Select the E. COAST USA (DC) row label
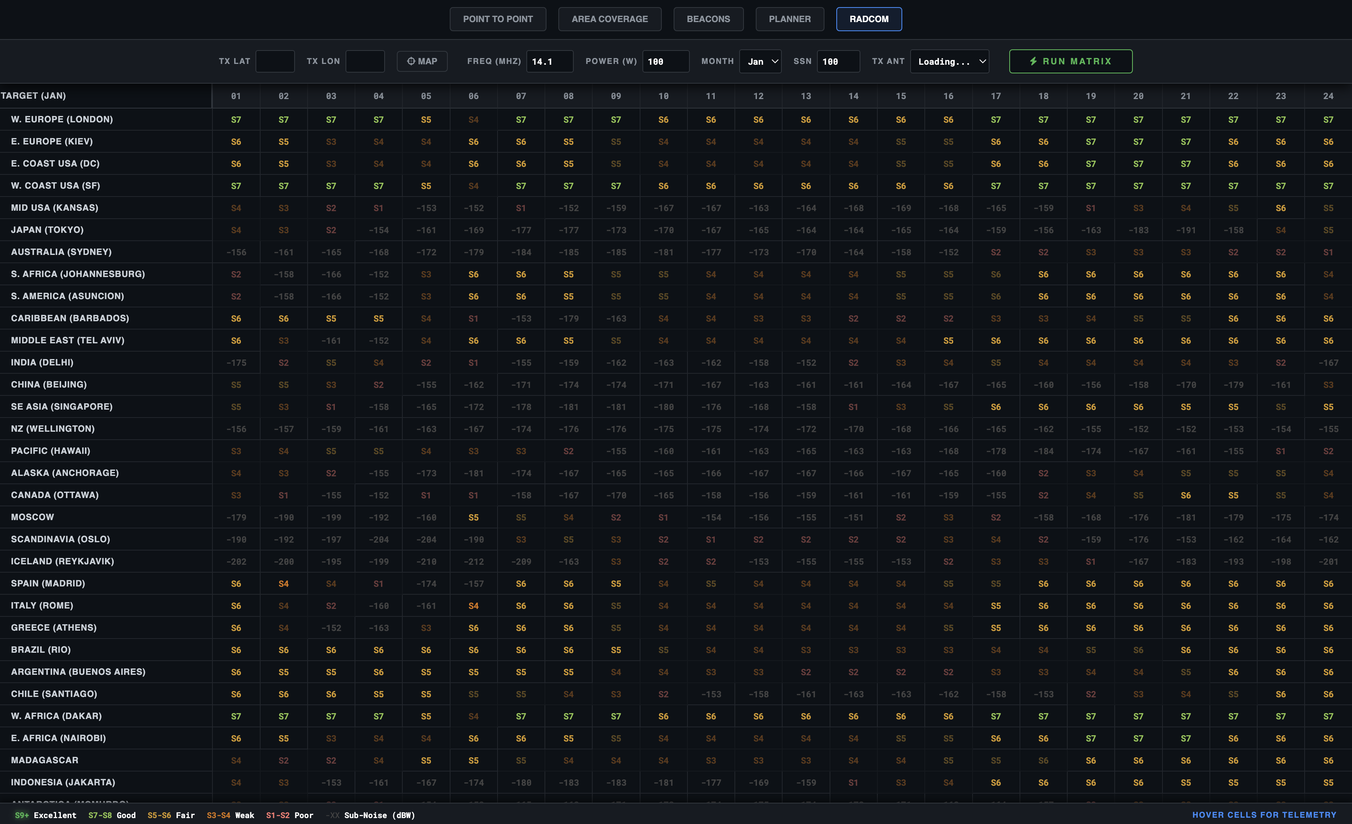 [55, 163]
